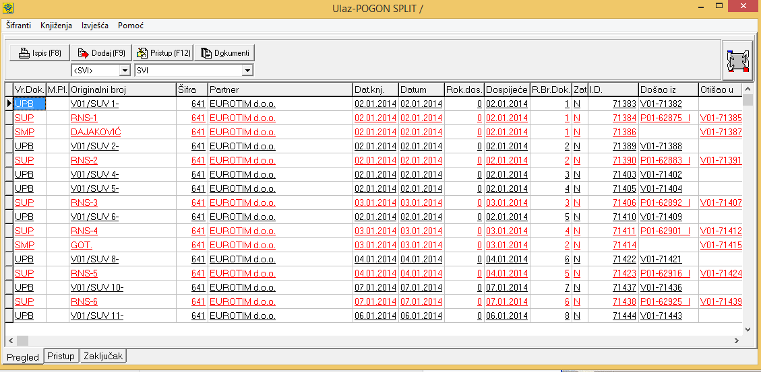This screenshot has height=372, width=761.
Task: Select the Pregled tab
Action: pyautogui.click(x=23, y=357)
